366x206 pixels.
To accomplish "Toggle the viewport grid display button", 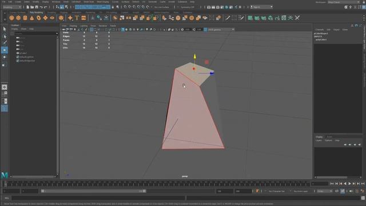I will coord(91,30).
